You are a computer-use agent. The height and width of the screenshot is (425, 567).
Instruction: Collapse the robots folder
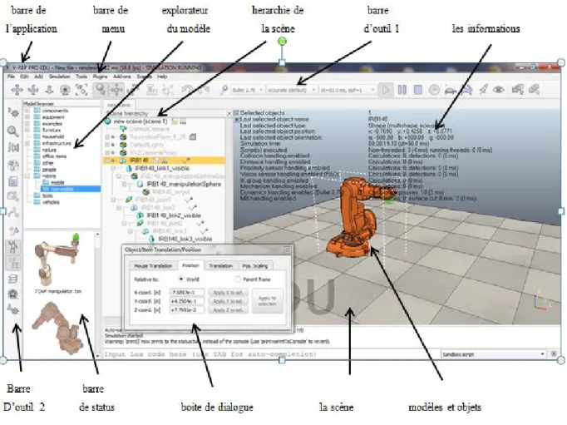click(x=27, y=175)
